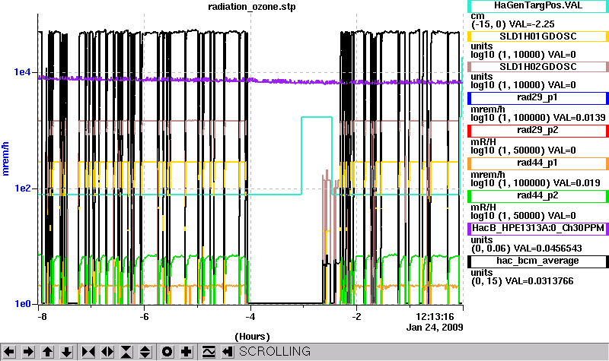609x361 pixels.
Task: Click the pan right arrow toolbar button
Action: (x=28, y=352)
